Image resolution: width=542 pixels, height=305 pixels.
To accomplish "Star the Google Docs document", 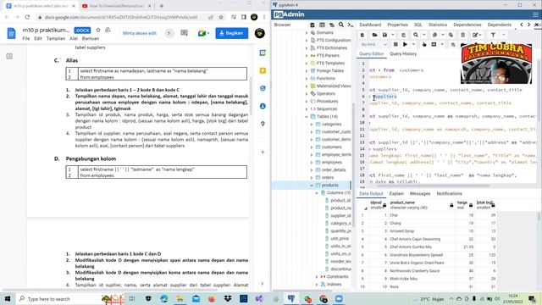I will pyautogui.click(x=98, y=30).
